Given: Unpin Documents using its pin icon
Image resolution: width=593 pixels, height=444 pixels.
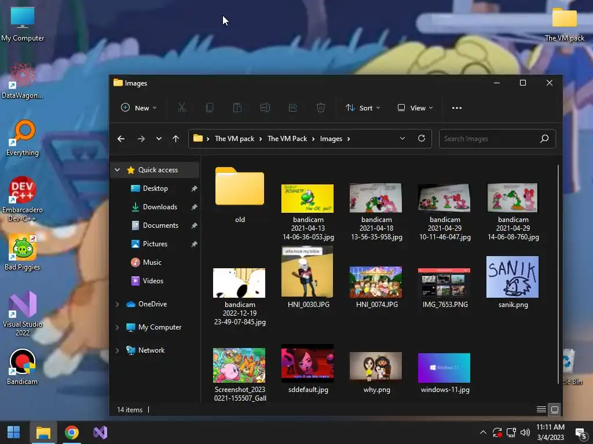Looking at the screenshot, I should coord(194,225).
